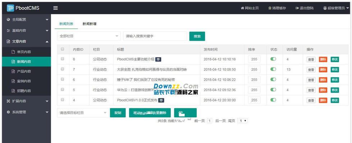Check the checkbox for content ID 8
The height and width of the screenshot is (143, 352).
point(63,59)
